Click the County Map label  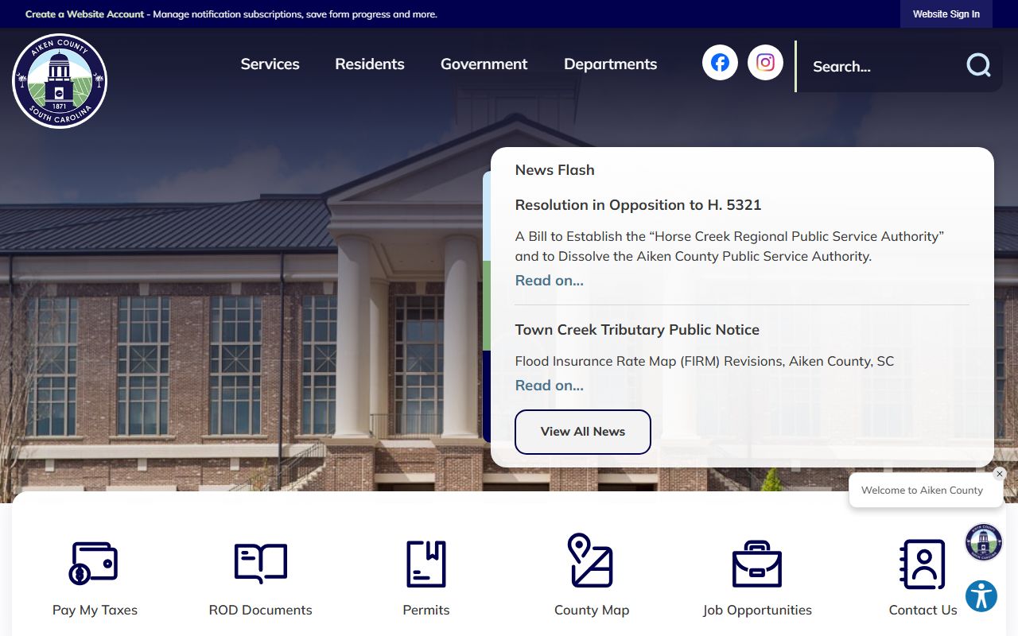point(592,611)
